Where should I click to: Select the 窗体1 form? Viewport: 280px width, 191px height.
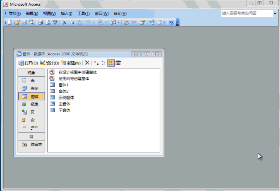pos(59,85)
